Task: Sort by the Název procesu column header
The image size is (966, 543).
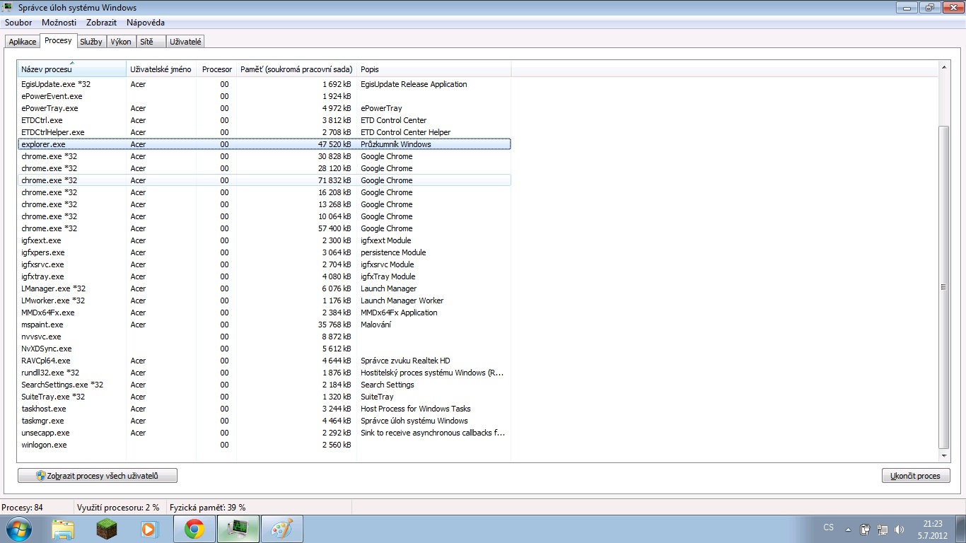Action: [71, 69]
